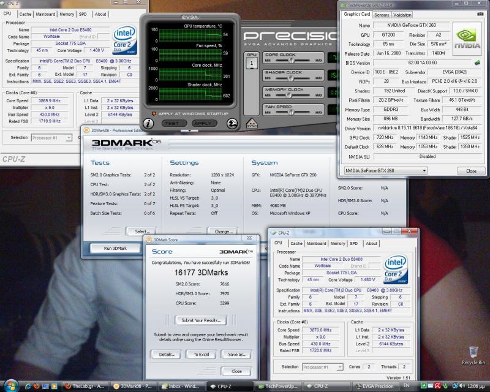Screen dimensions: 490x392
Task: Switch to the Sensors tab in GPU-Z
Action: coord(381,15)
